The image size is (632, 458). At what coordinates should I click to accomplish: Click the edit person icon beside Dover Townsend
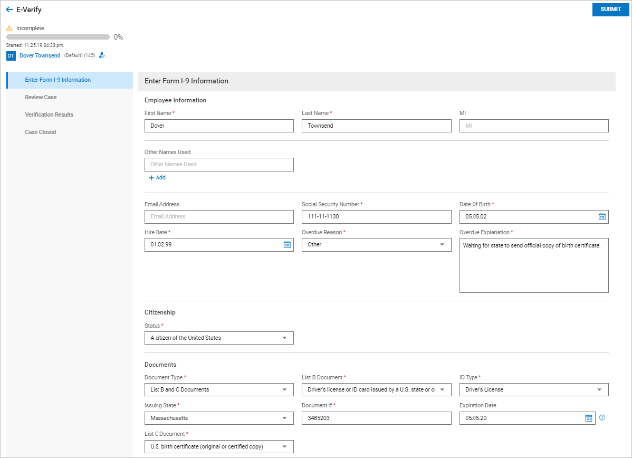tap(102, 55)
